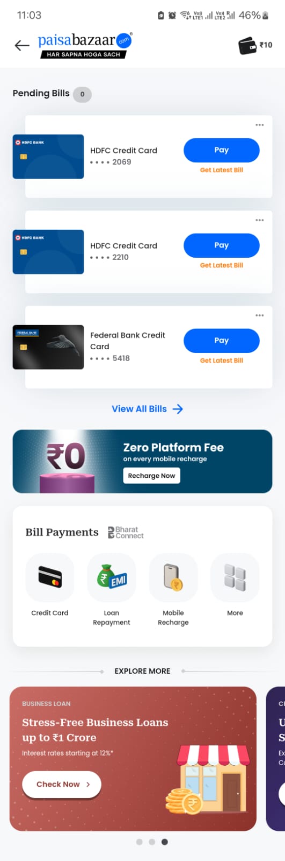The height and width of the screenshot is (861, 285).
Task: Open View All Bills link
Action: 148,409
